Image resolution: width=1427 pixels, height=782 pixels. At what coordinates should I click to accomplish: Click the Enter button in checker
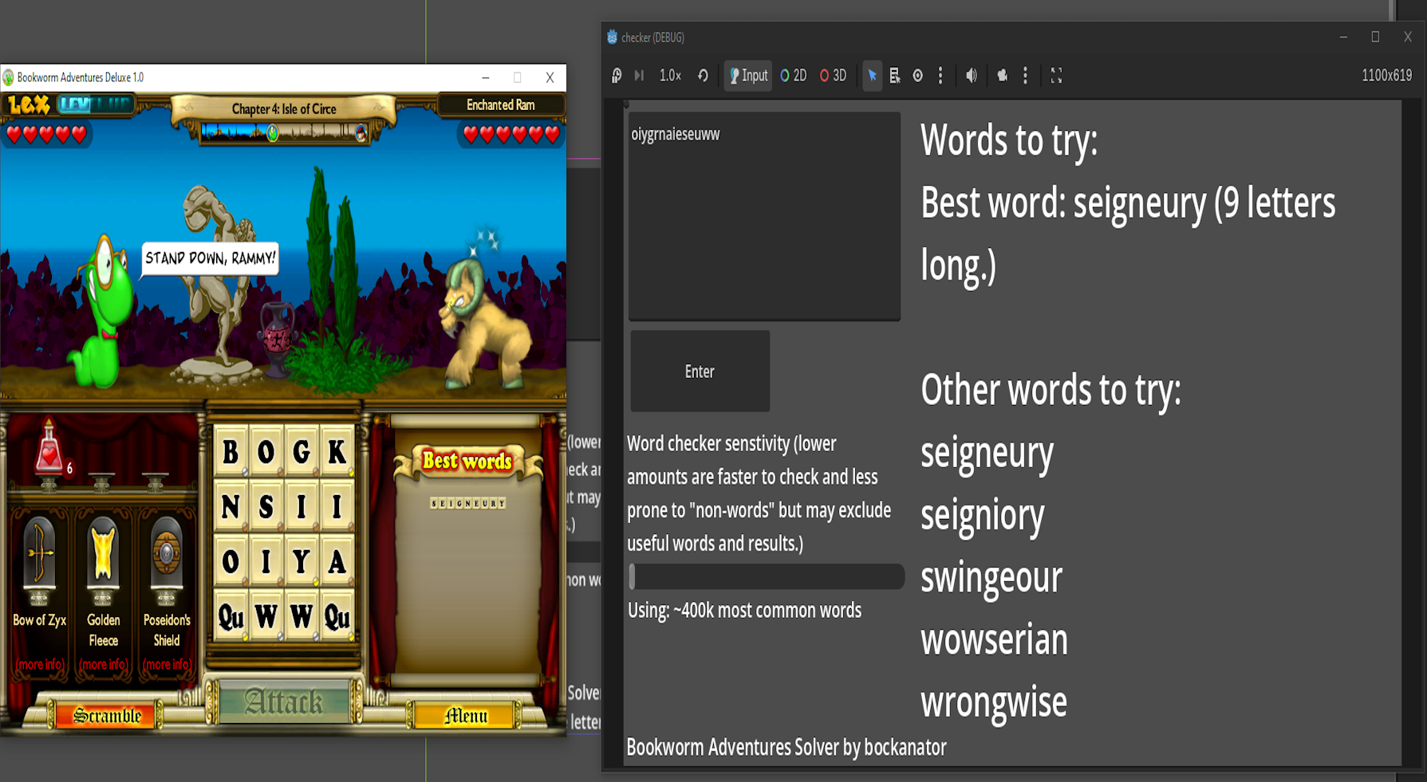(x=700, y=371)
